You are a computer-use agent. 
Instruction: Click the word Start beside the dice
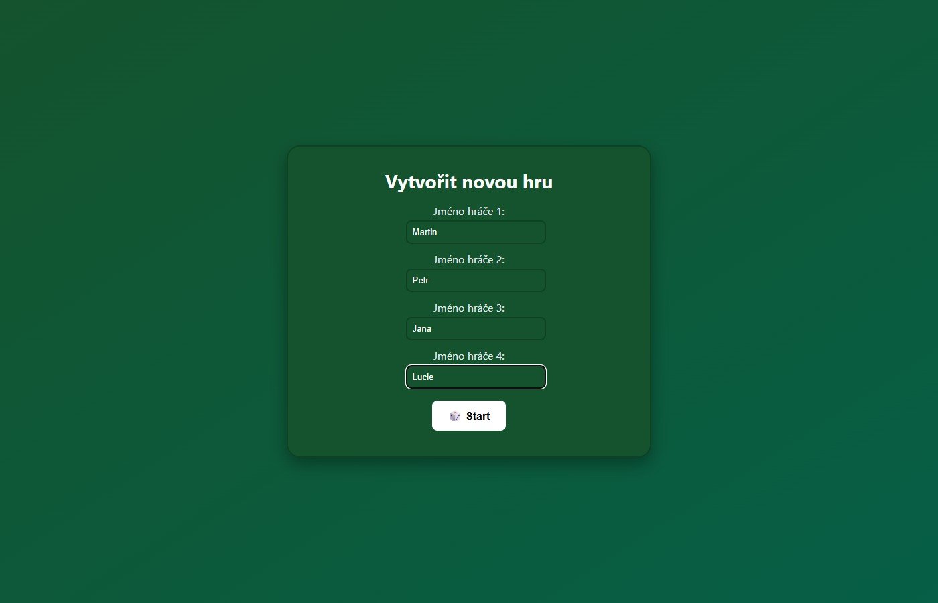click(478, 416)
